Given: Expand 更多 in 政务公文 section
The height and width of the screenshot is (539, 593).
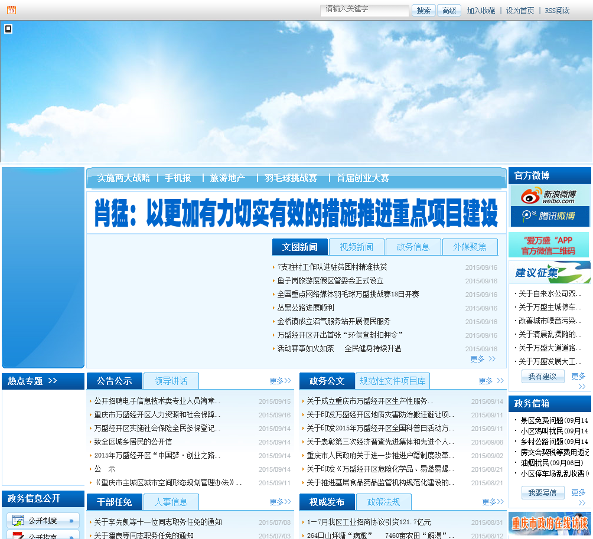Looking at the screenshot, I should (x=491, y=381).
